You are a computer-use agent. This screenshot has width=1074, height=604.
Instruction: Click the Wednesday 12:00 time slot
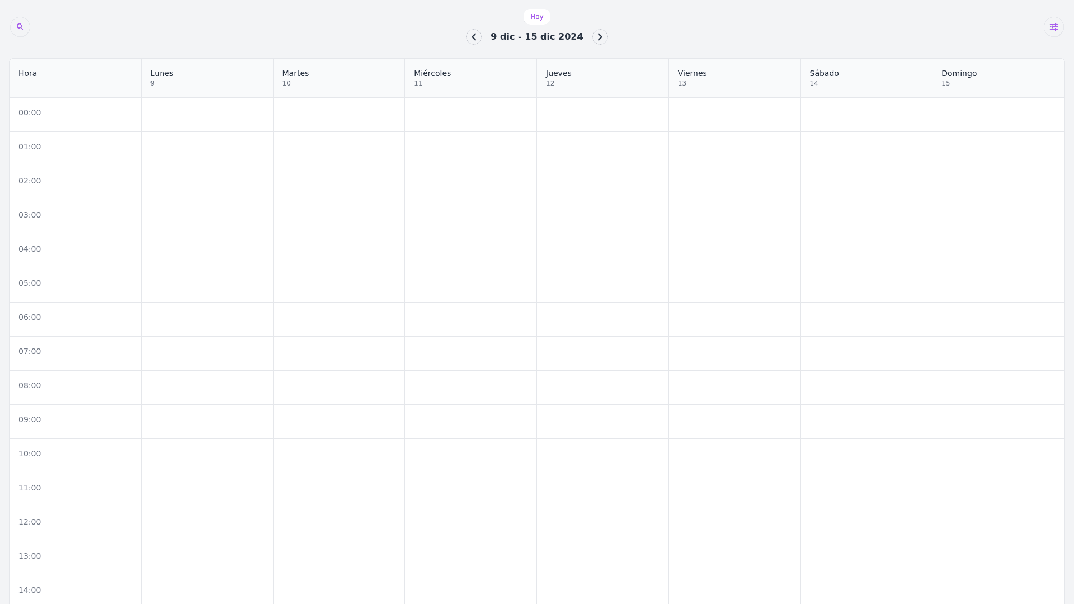470,524
